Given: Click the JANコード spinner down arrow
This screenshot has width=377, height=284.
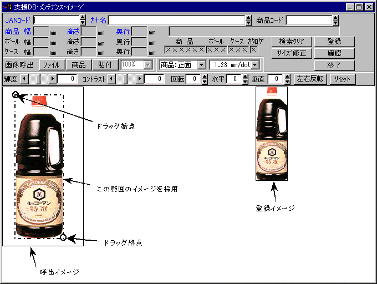Looking at the screenshot, I should (x=83, y=23).
